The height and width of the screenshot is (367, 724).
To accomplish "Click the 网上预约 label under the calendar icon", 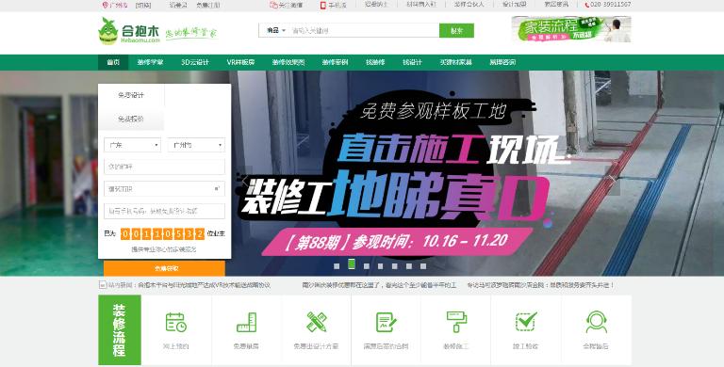I will point(176,346).
